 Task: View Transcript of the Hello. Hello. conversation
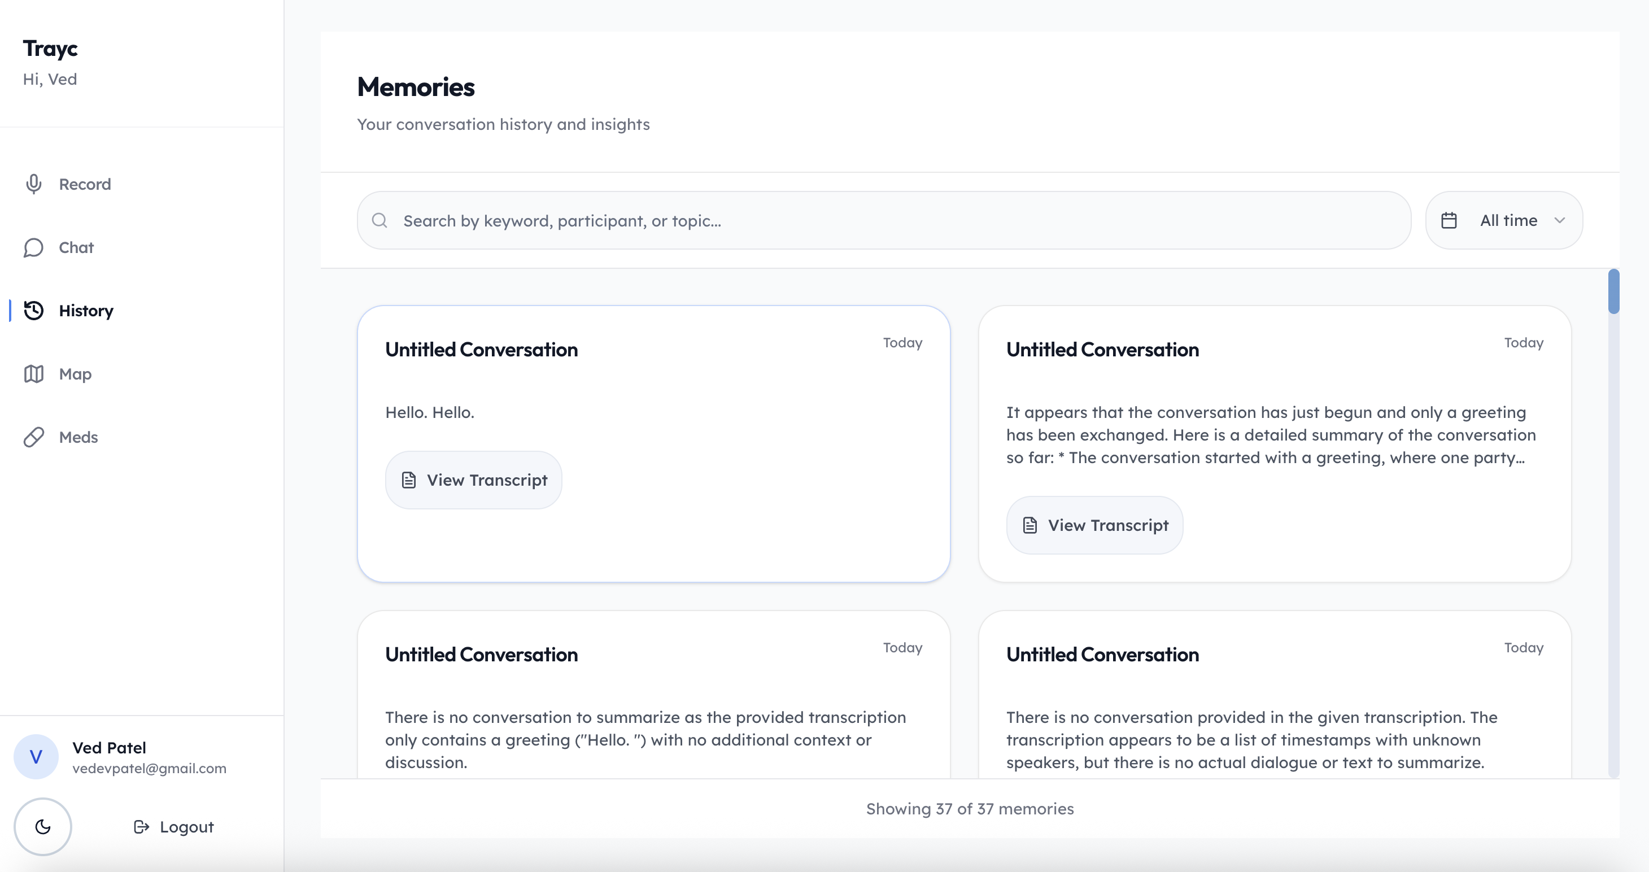pos(474,480)
